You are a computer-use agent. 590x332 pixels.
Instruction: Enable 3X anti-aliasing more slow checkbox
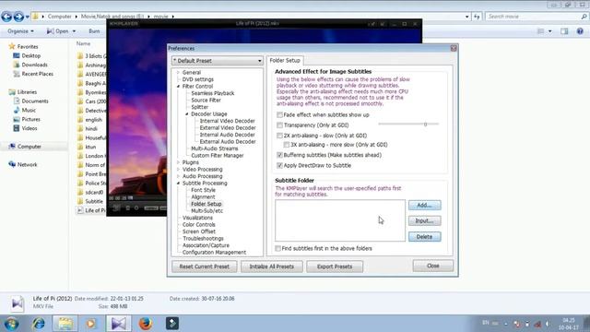point(287,145)
